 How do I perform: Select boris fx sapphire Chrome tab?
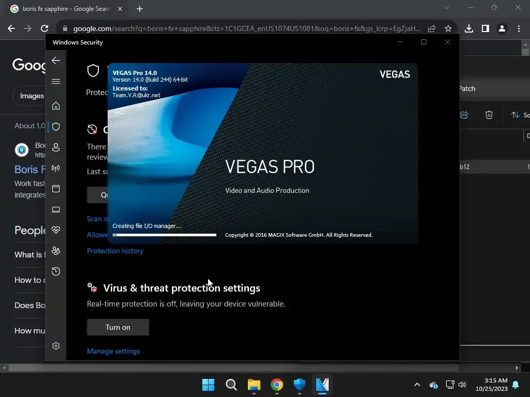(x=66, y=9)
